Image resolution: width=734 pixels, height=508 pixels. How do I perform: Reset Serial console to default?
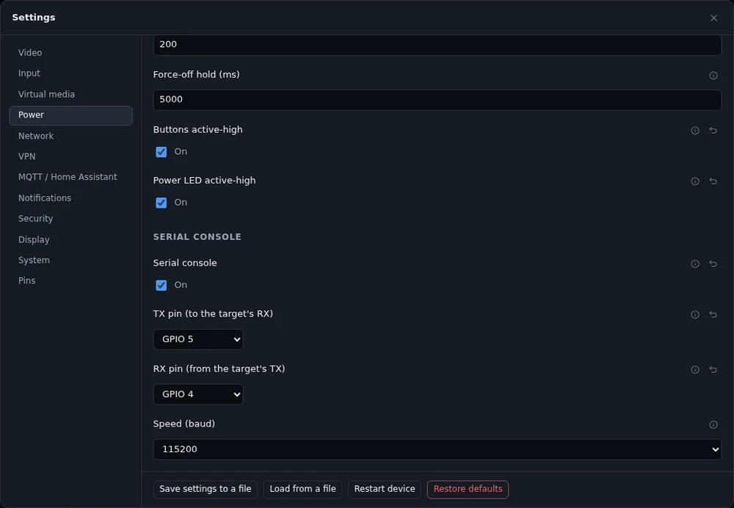coord(713,264)
